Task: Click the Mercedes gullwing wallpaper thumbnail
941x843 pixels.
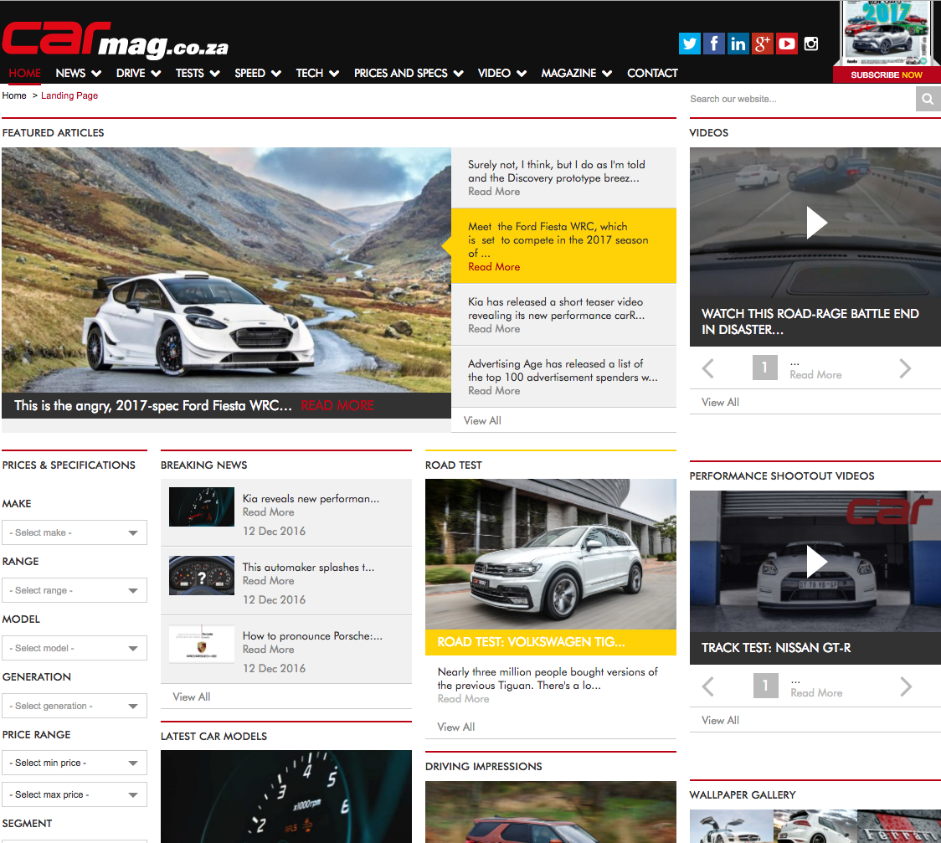Action: coord(731,826)
